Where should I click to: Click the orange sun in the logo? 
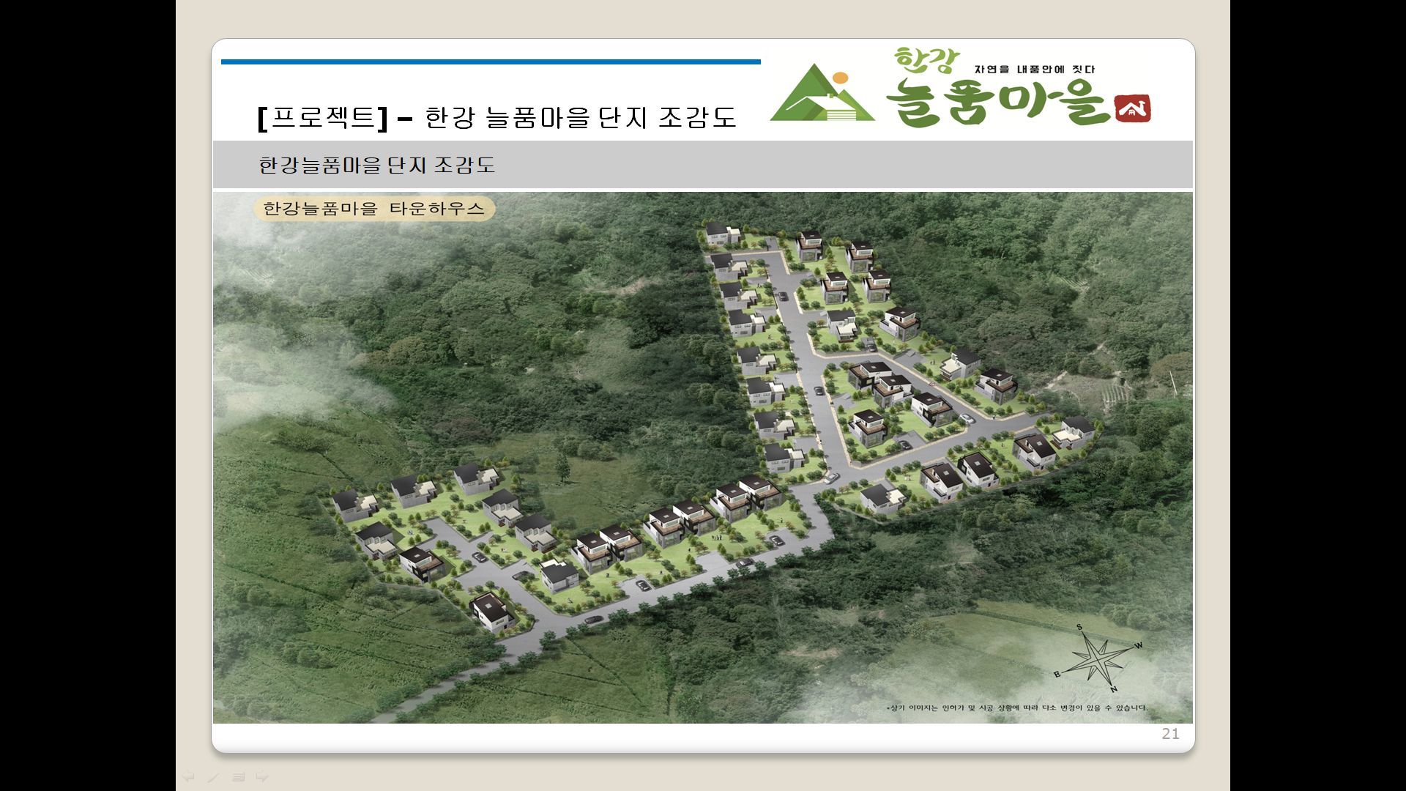[840, 77]
